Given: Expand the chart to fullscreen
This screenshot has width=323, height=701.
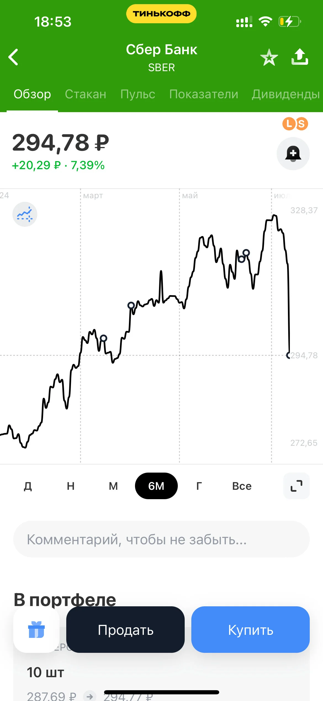Looking at the screenshot, I should click(296, 486).
